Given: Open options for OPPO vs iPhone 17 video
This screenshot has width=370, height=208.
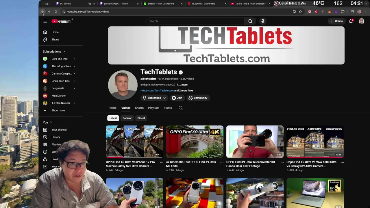Looking at the screenshot, I should click(162, 162).
